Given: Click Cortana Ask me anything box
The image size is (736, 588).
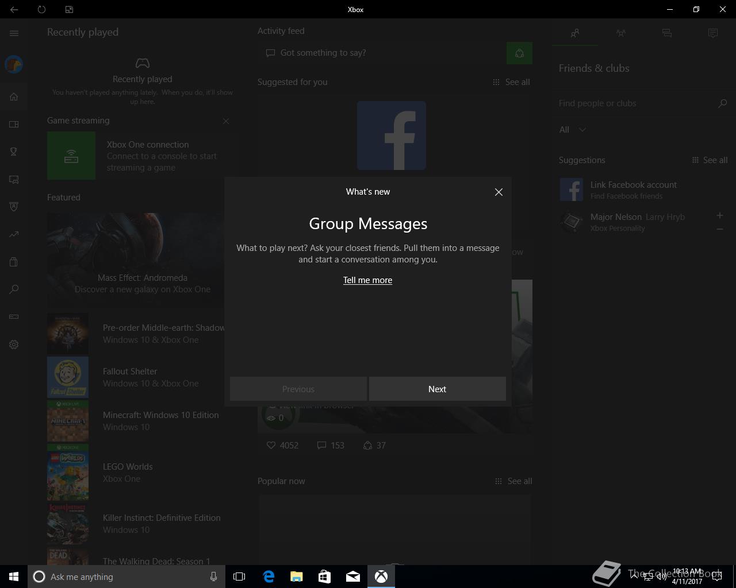Looking at the screenshot, I should pos(125,577).
